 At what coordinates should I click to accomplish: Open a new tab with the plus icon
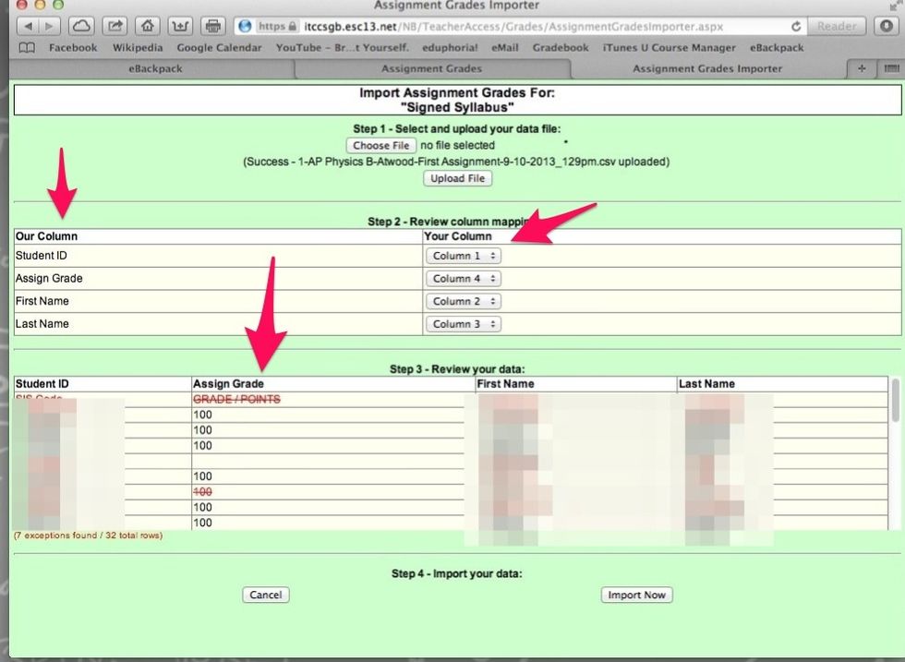tap(862, 68)
